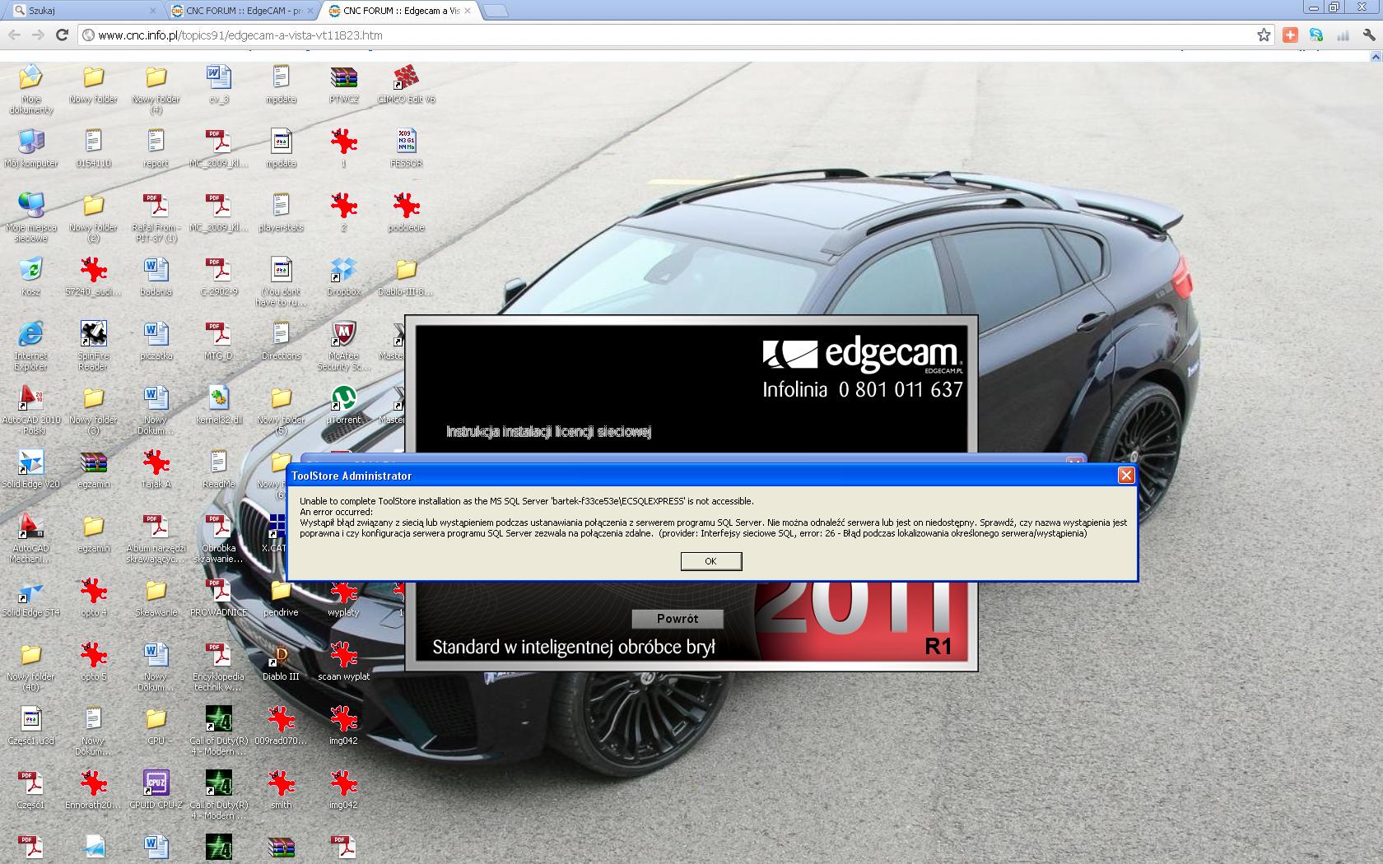
Task: Close the ToolStore Administrator error dialog
Action: click(1126, 476)
